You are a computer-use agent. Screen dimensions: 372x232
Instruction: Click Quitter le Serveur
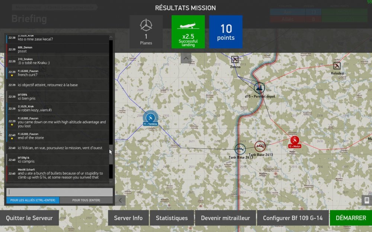point(29,218)
